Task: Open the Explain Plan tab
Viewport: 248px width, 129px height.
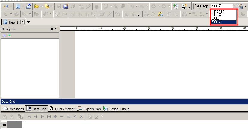Action: coord(89,109)
